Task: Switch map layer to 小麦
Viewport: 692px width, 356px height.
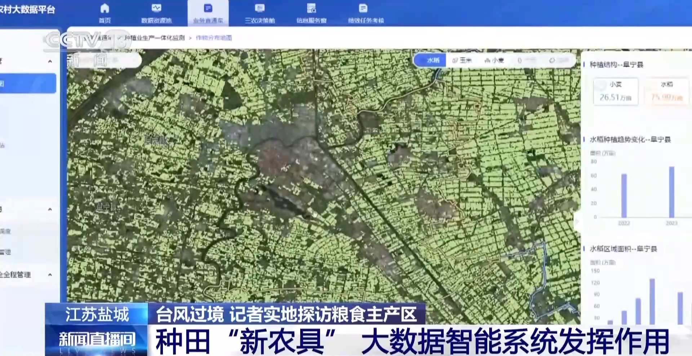Action: click(494, 60)
